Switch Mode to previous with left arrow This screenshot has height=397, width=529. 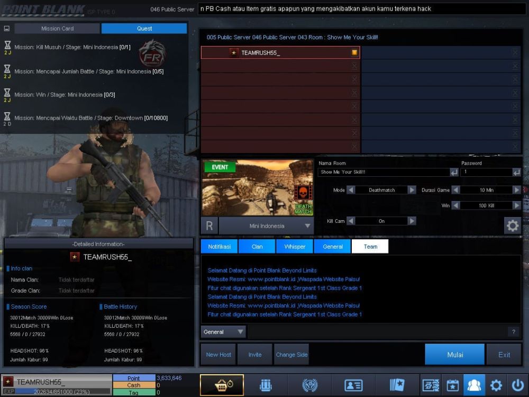coord(351,190)
